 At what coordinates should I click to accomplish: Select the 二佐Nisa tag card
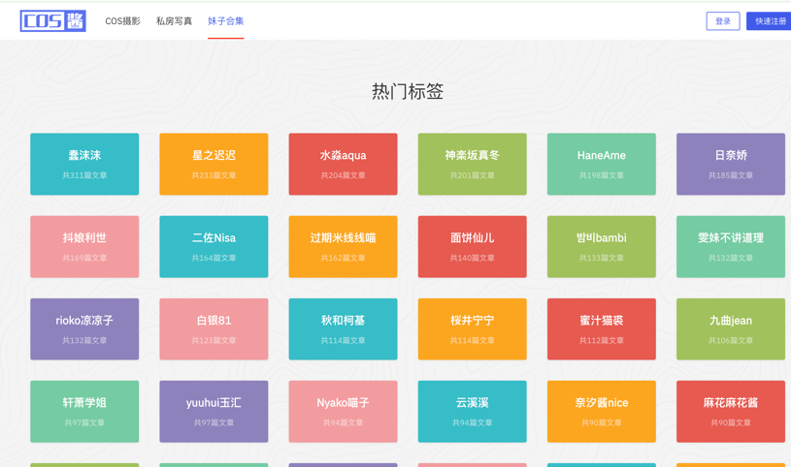tap(214, 246)
